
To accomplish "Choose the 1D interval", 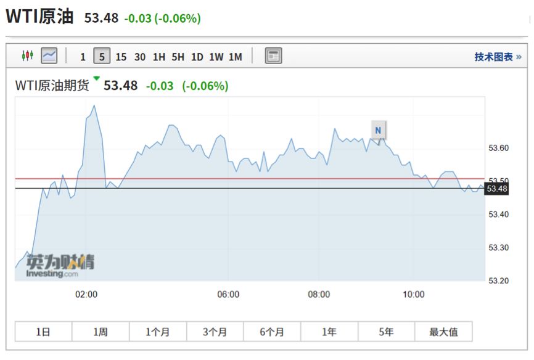I will tap(197, 57).
